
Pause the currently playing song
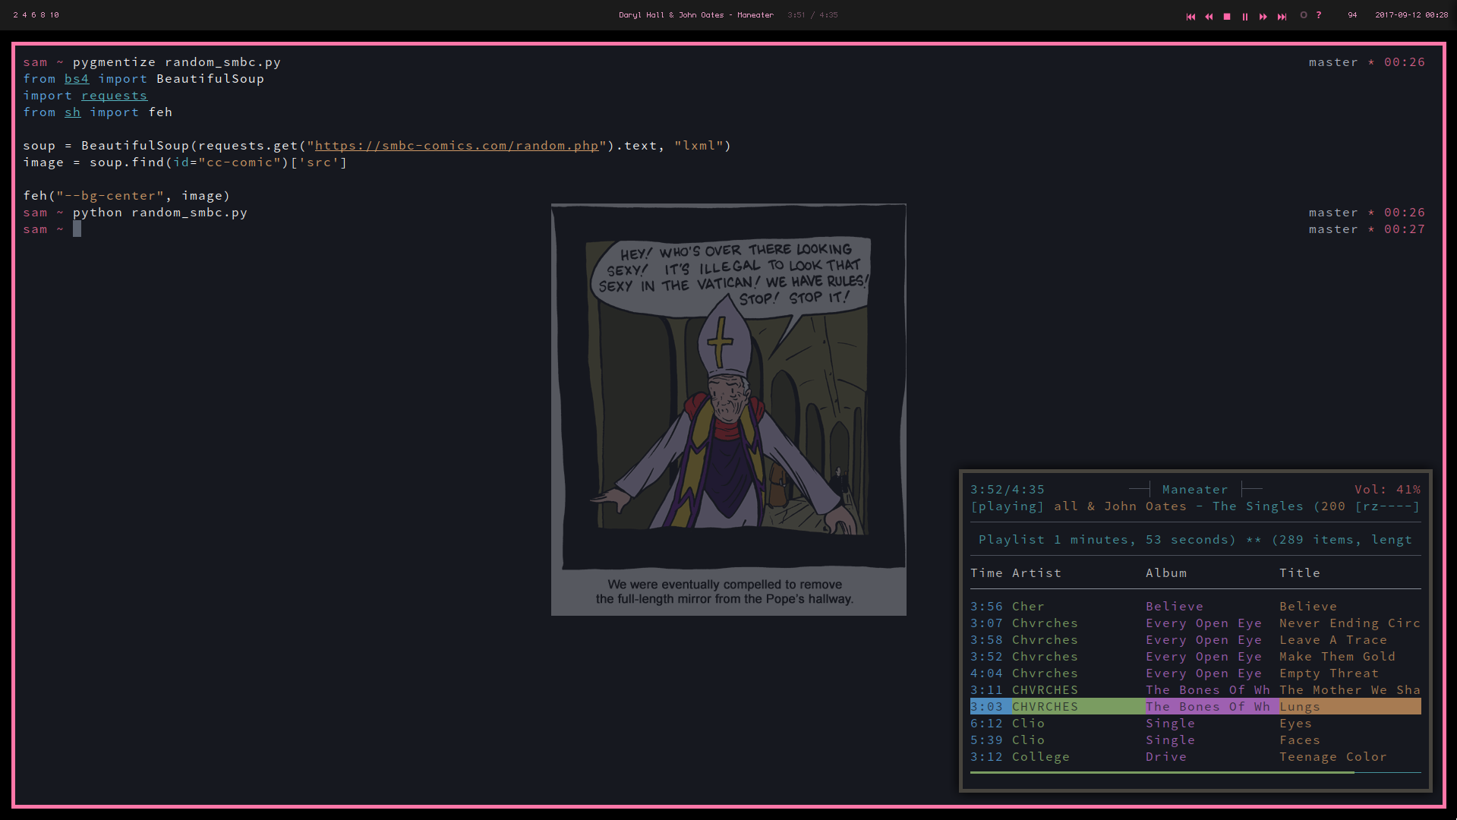(1245, 16)
